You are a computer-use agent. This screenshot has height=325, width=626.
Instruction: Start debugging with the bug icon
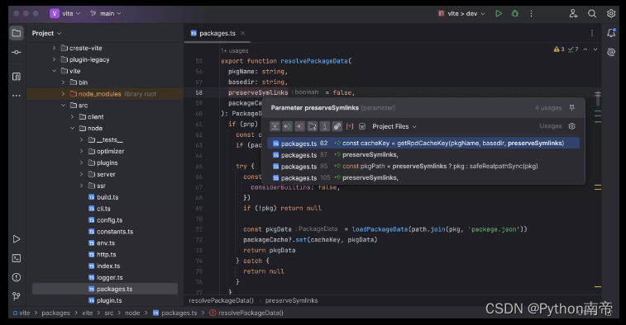point(515,13)
